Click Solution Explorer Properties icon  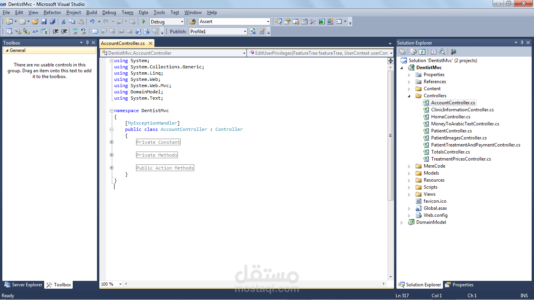pos(402,52)
